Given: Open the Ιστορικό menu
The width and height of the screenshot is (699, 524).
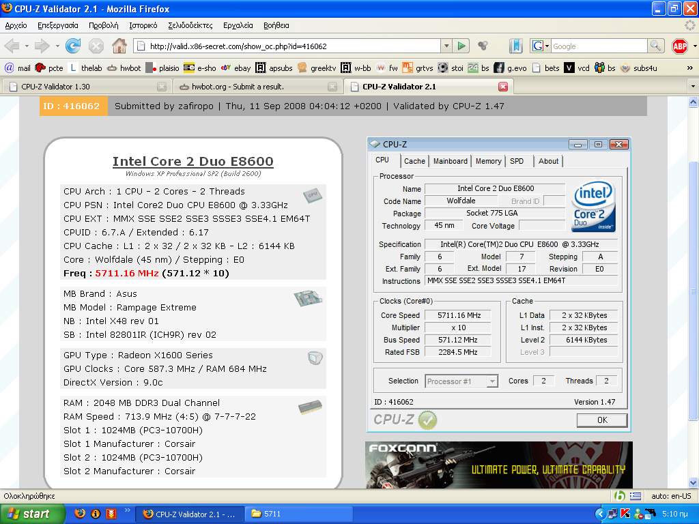Looking at the screenshot, I should (x=143, y=25).
